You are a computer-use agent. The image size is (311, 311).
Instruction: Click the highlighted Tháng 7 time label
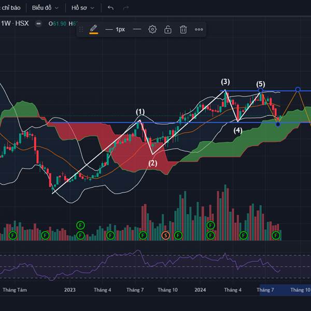coord(265,290)
